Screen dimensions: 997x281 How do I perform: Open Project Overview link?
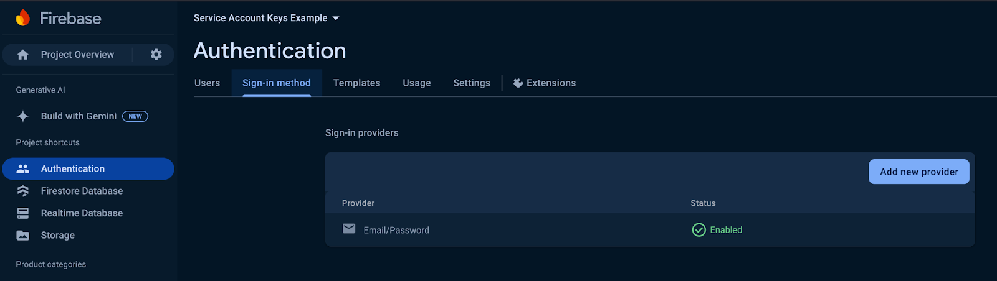coord(77,55)
